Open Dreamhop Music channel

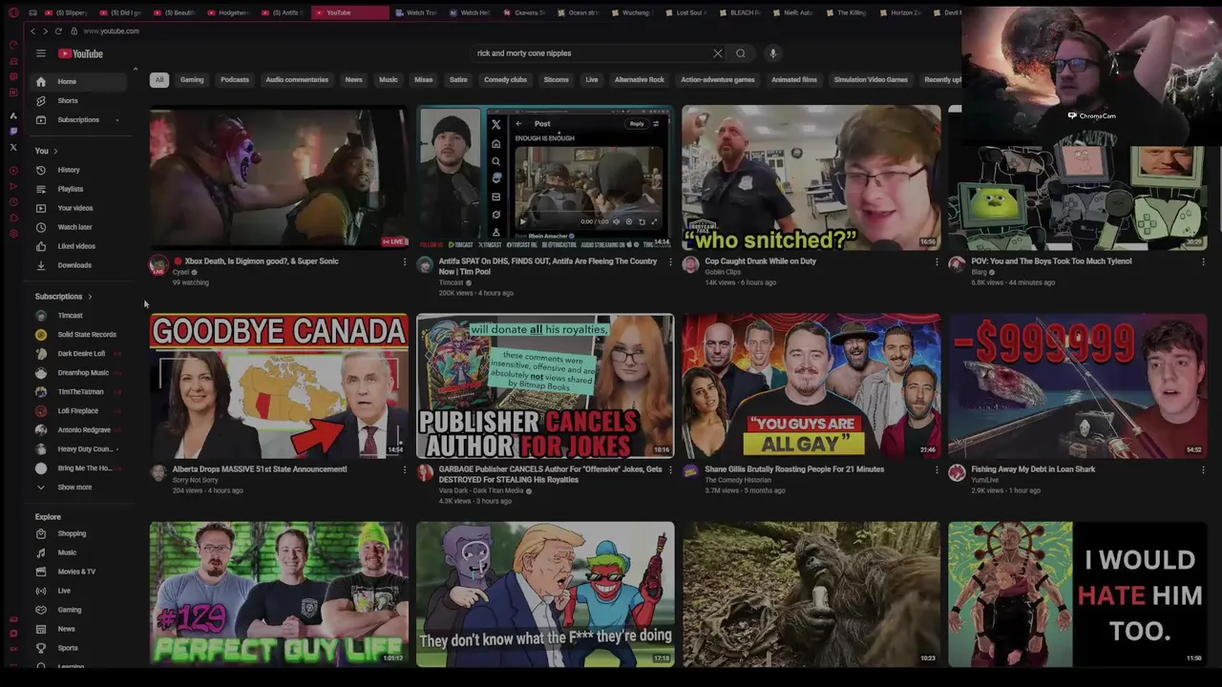(78, 373)
